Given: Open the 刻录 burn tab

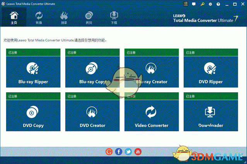Looking at the screenshot, I should coord(64,18).
